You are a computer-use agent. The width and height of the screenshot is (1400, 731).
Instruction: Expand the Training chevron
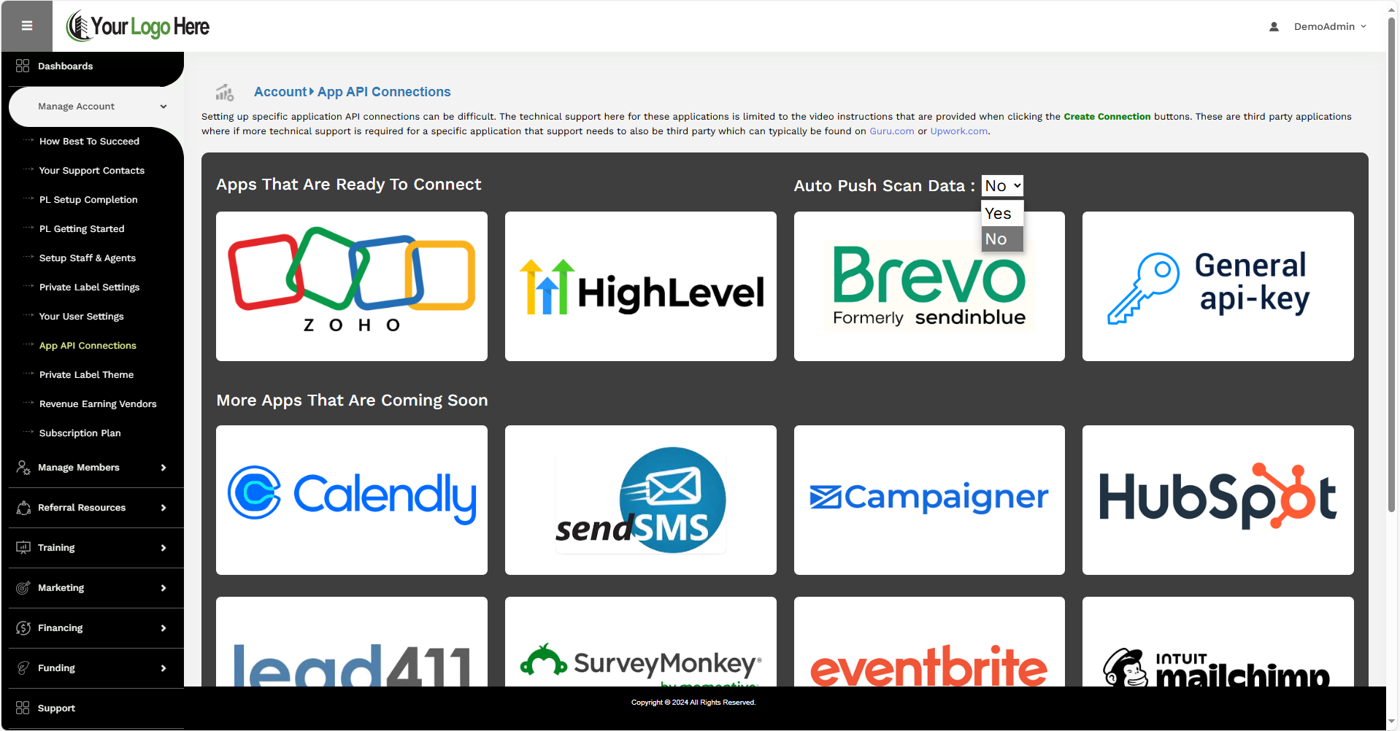pyautogui.click(x=164, y=548)
